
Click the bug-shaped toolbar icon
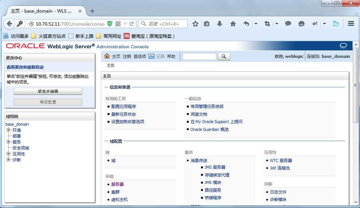315,24
